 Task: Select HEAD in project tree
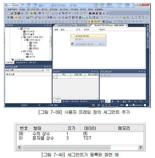click(x=35, y=43)
